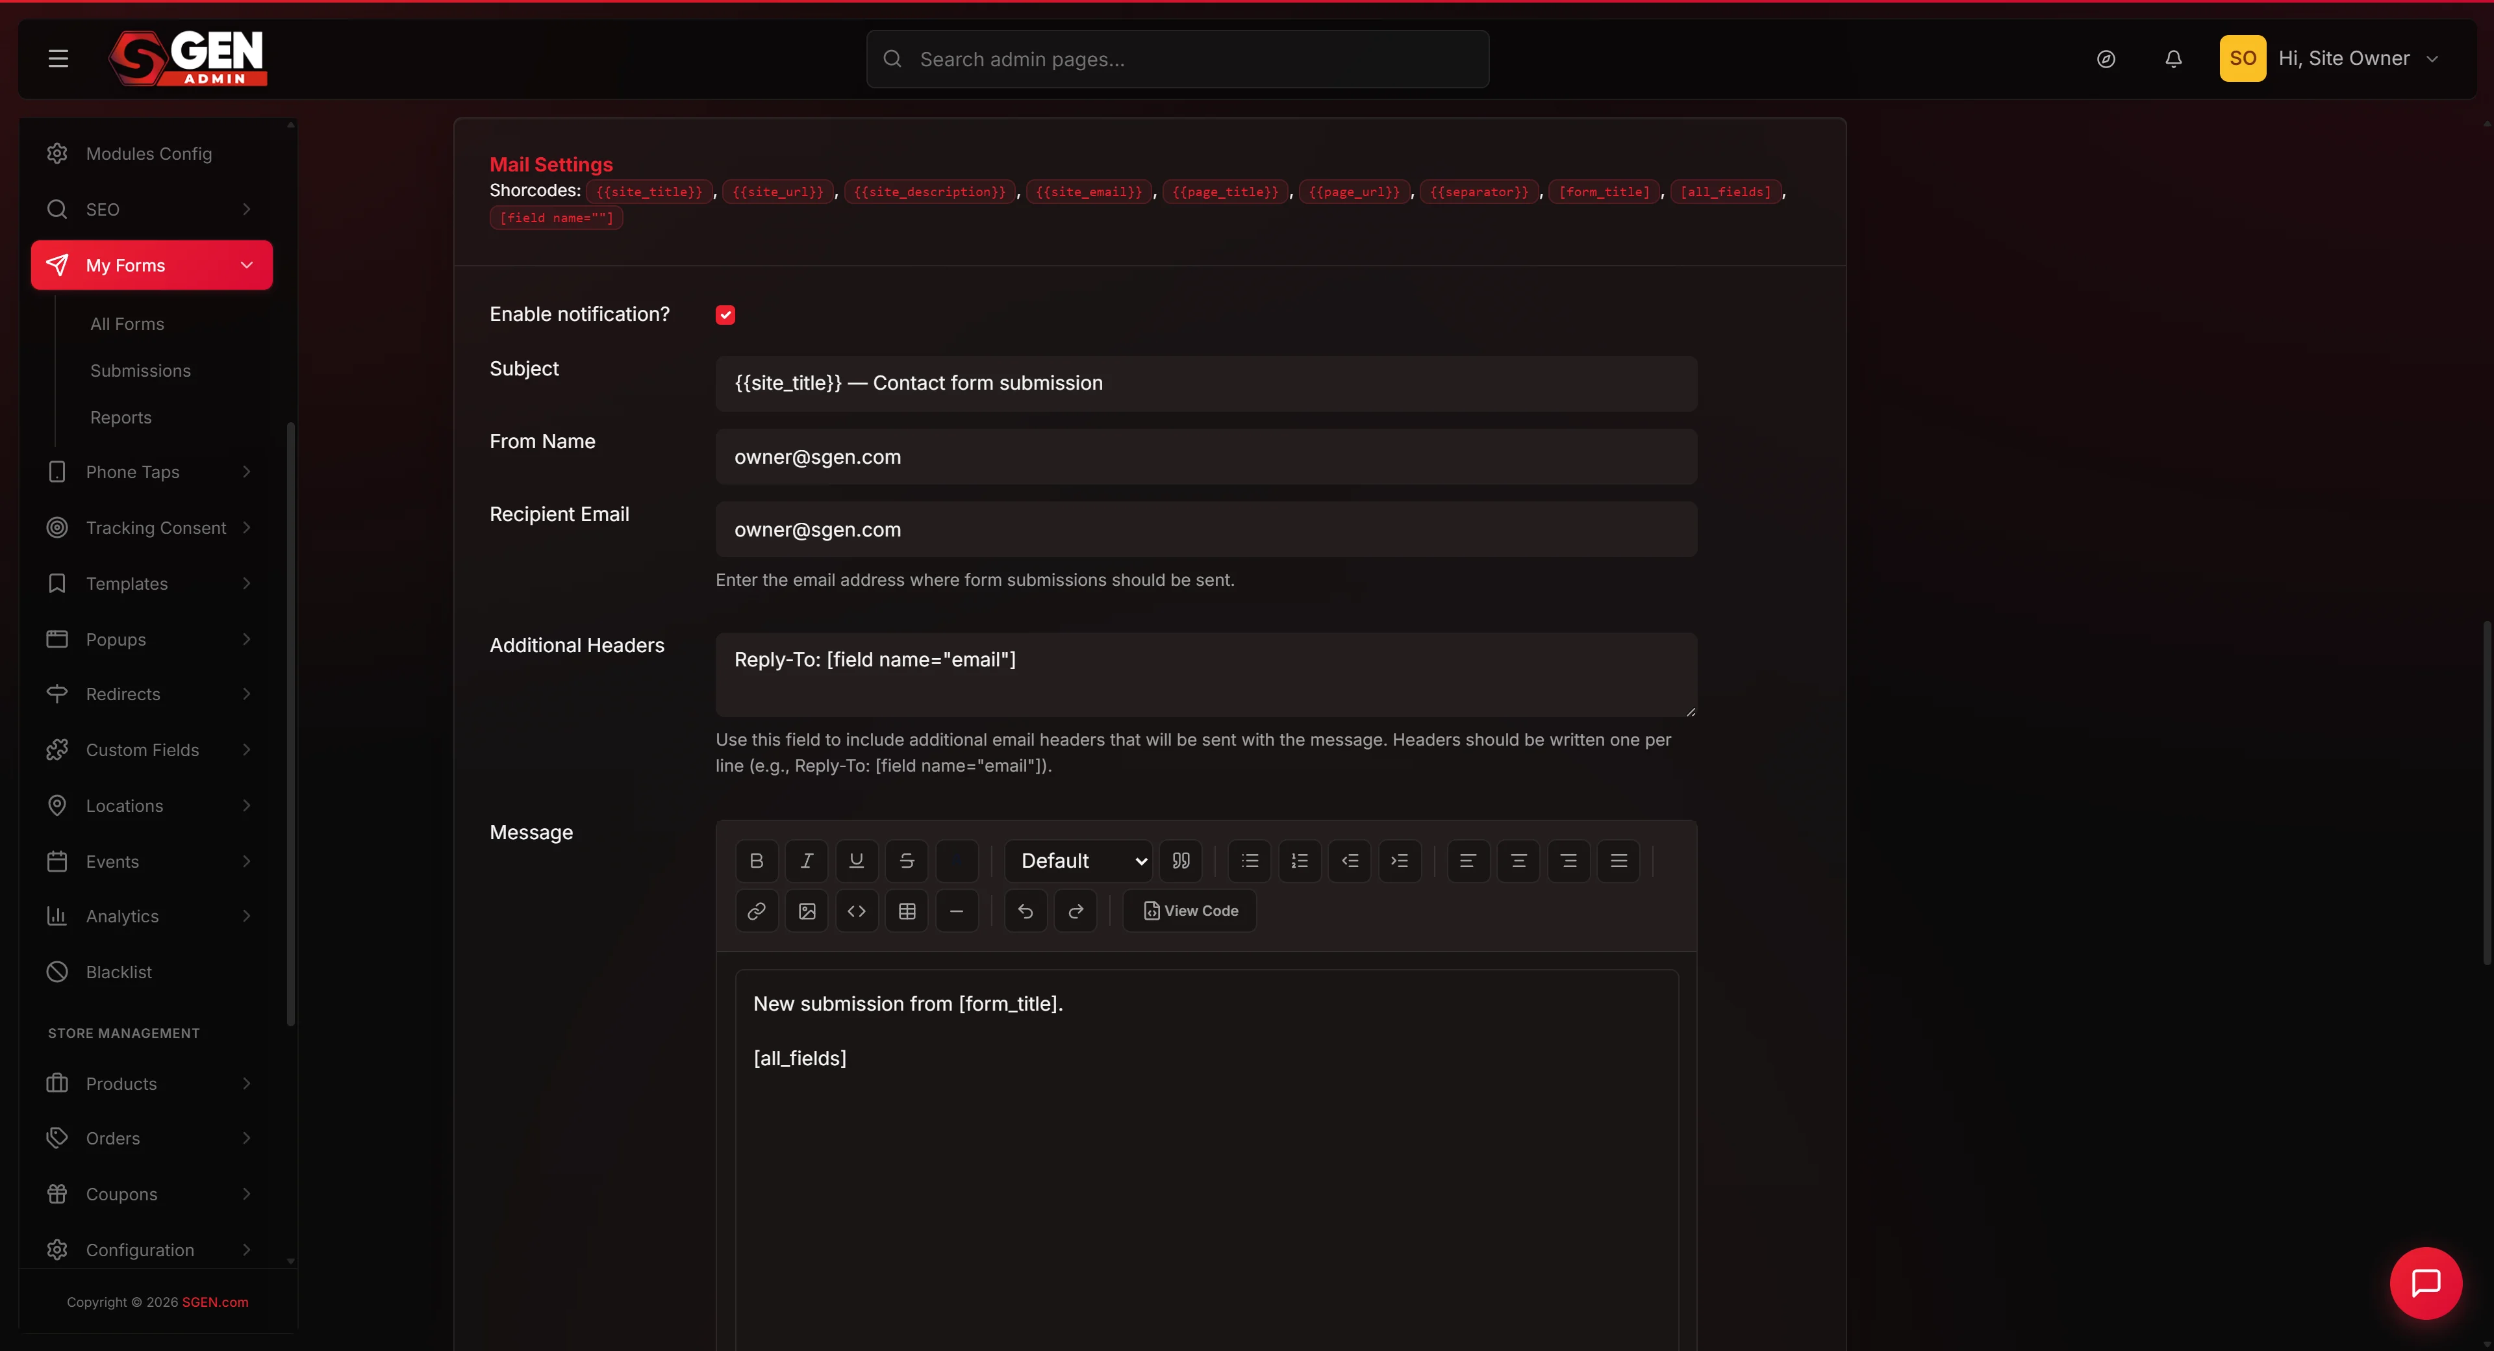Expand the Templates sidebar section
This screenshot has height=1351, width=2494.
point(152,584)
